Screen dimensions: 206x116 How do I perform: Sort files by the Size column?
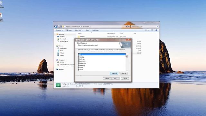135,34
